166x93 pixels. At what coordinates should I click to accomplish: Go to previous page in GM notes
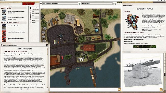[21, 89]
